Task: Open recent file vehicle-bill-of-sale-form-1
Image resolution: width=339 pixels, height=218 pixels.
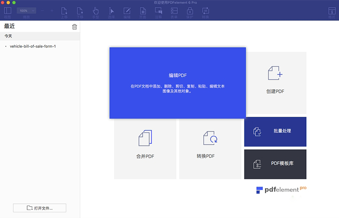Action: (x=32, y=46)
